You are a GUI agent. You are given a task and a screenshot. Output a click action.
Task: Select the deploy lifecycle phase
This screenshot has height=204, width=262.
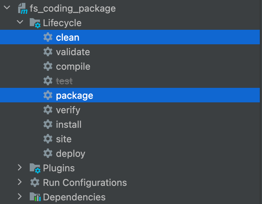[x=70, y=154]
